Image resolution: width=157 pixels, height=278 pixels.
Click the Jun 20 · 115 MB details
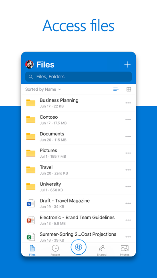53,140
